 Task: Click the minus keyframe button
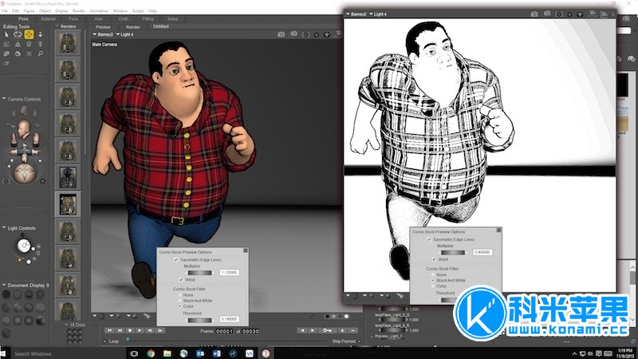[x=352, y=330]
